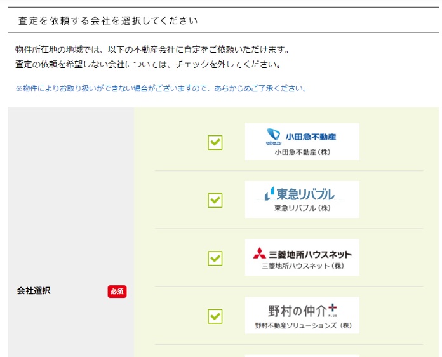The width and height of the screenshot is (442, 357).
Task: Click the 会社選択 label
Action: [x=34, y=291]
